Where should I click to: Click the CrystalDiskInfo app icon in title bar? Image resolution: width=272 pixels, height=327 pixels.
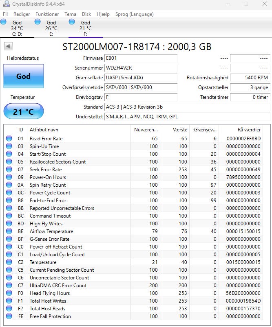(x=7, y=4)
